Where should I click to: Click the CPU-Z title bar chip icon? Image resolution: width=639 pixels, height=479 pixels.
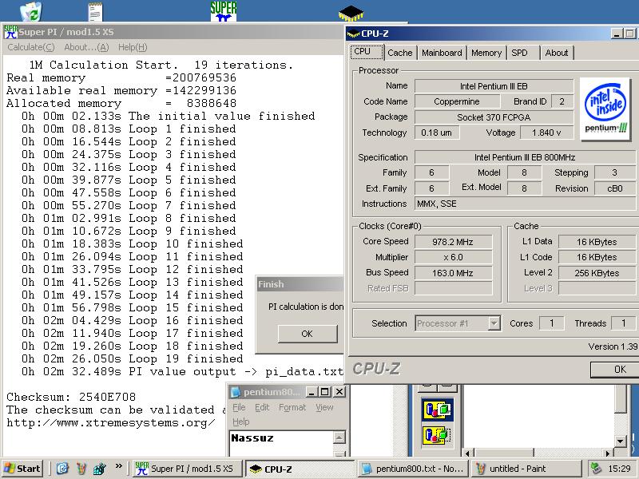(x=353, y=34)
